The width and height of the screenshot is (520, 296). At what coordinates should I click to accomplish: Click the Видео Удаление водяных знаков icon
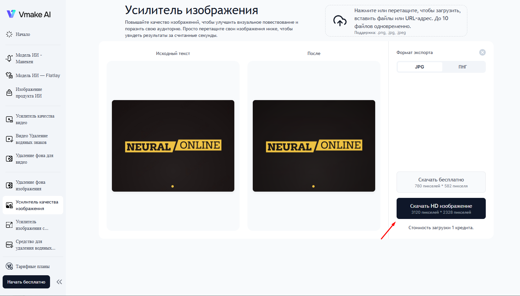click(9, 139)
